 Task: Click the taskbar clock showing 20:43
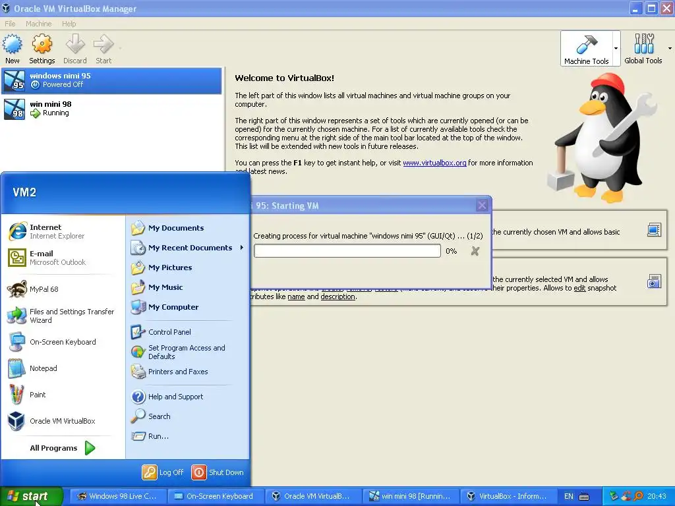(x=656, y=496)
